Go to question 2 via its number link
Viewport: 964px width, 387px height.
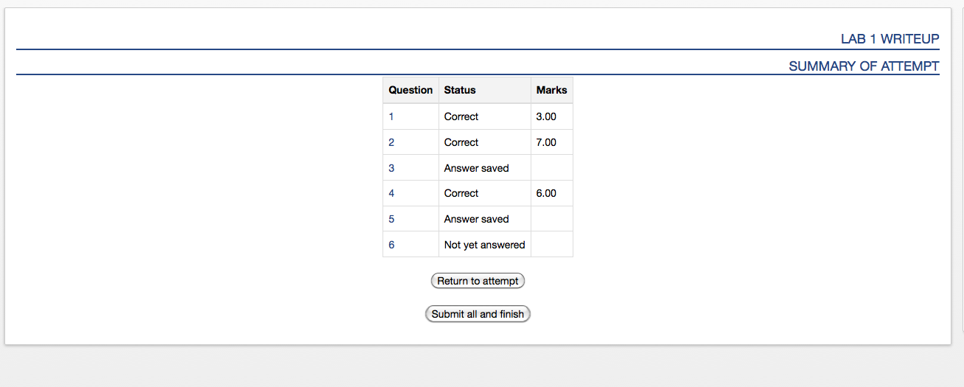(391, 142)
